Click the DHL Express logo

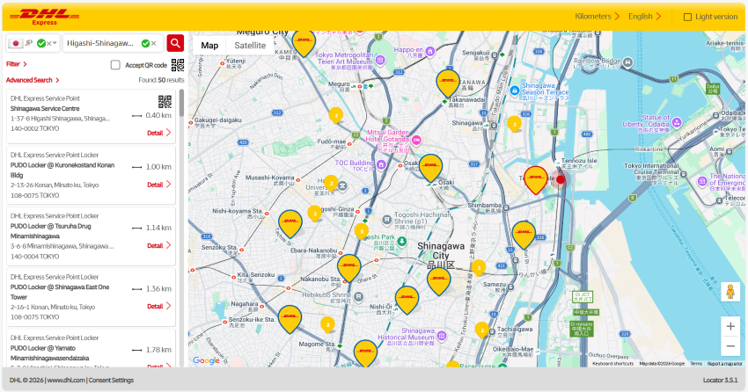[x=44, y=17]
